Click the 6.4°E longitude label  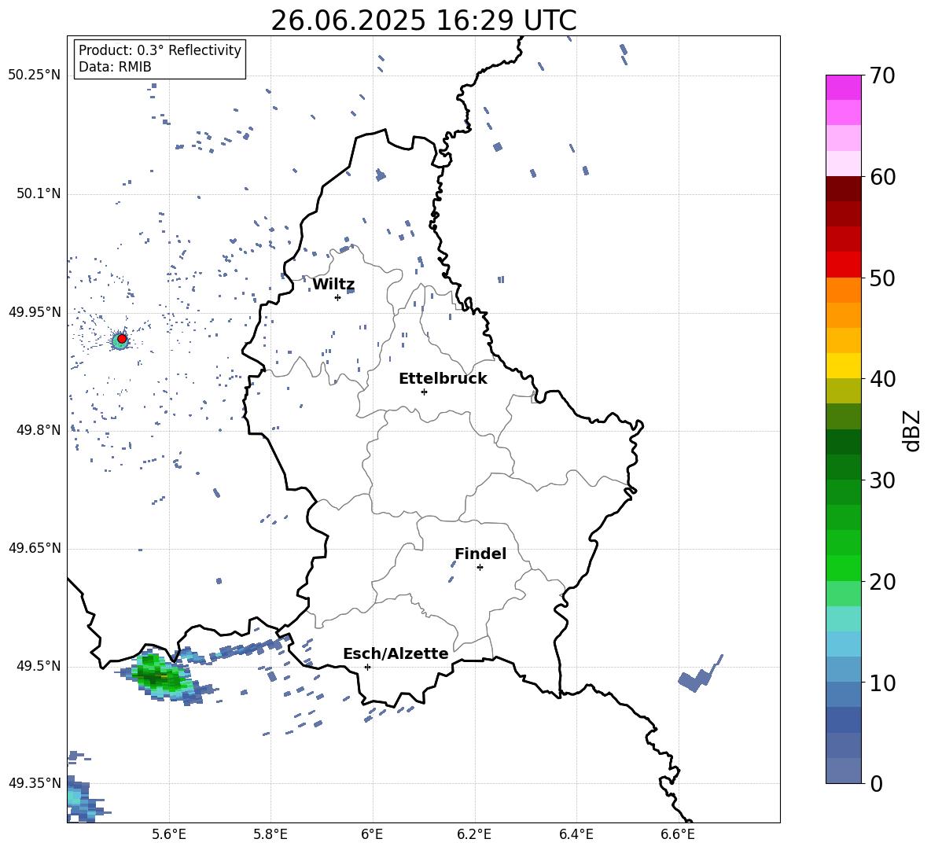576,834
